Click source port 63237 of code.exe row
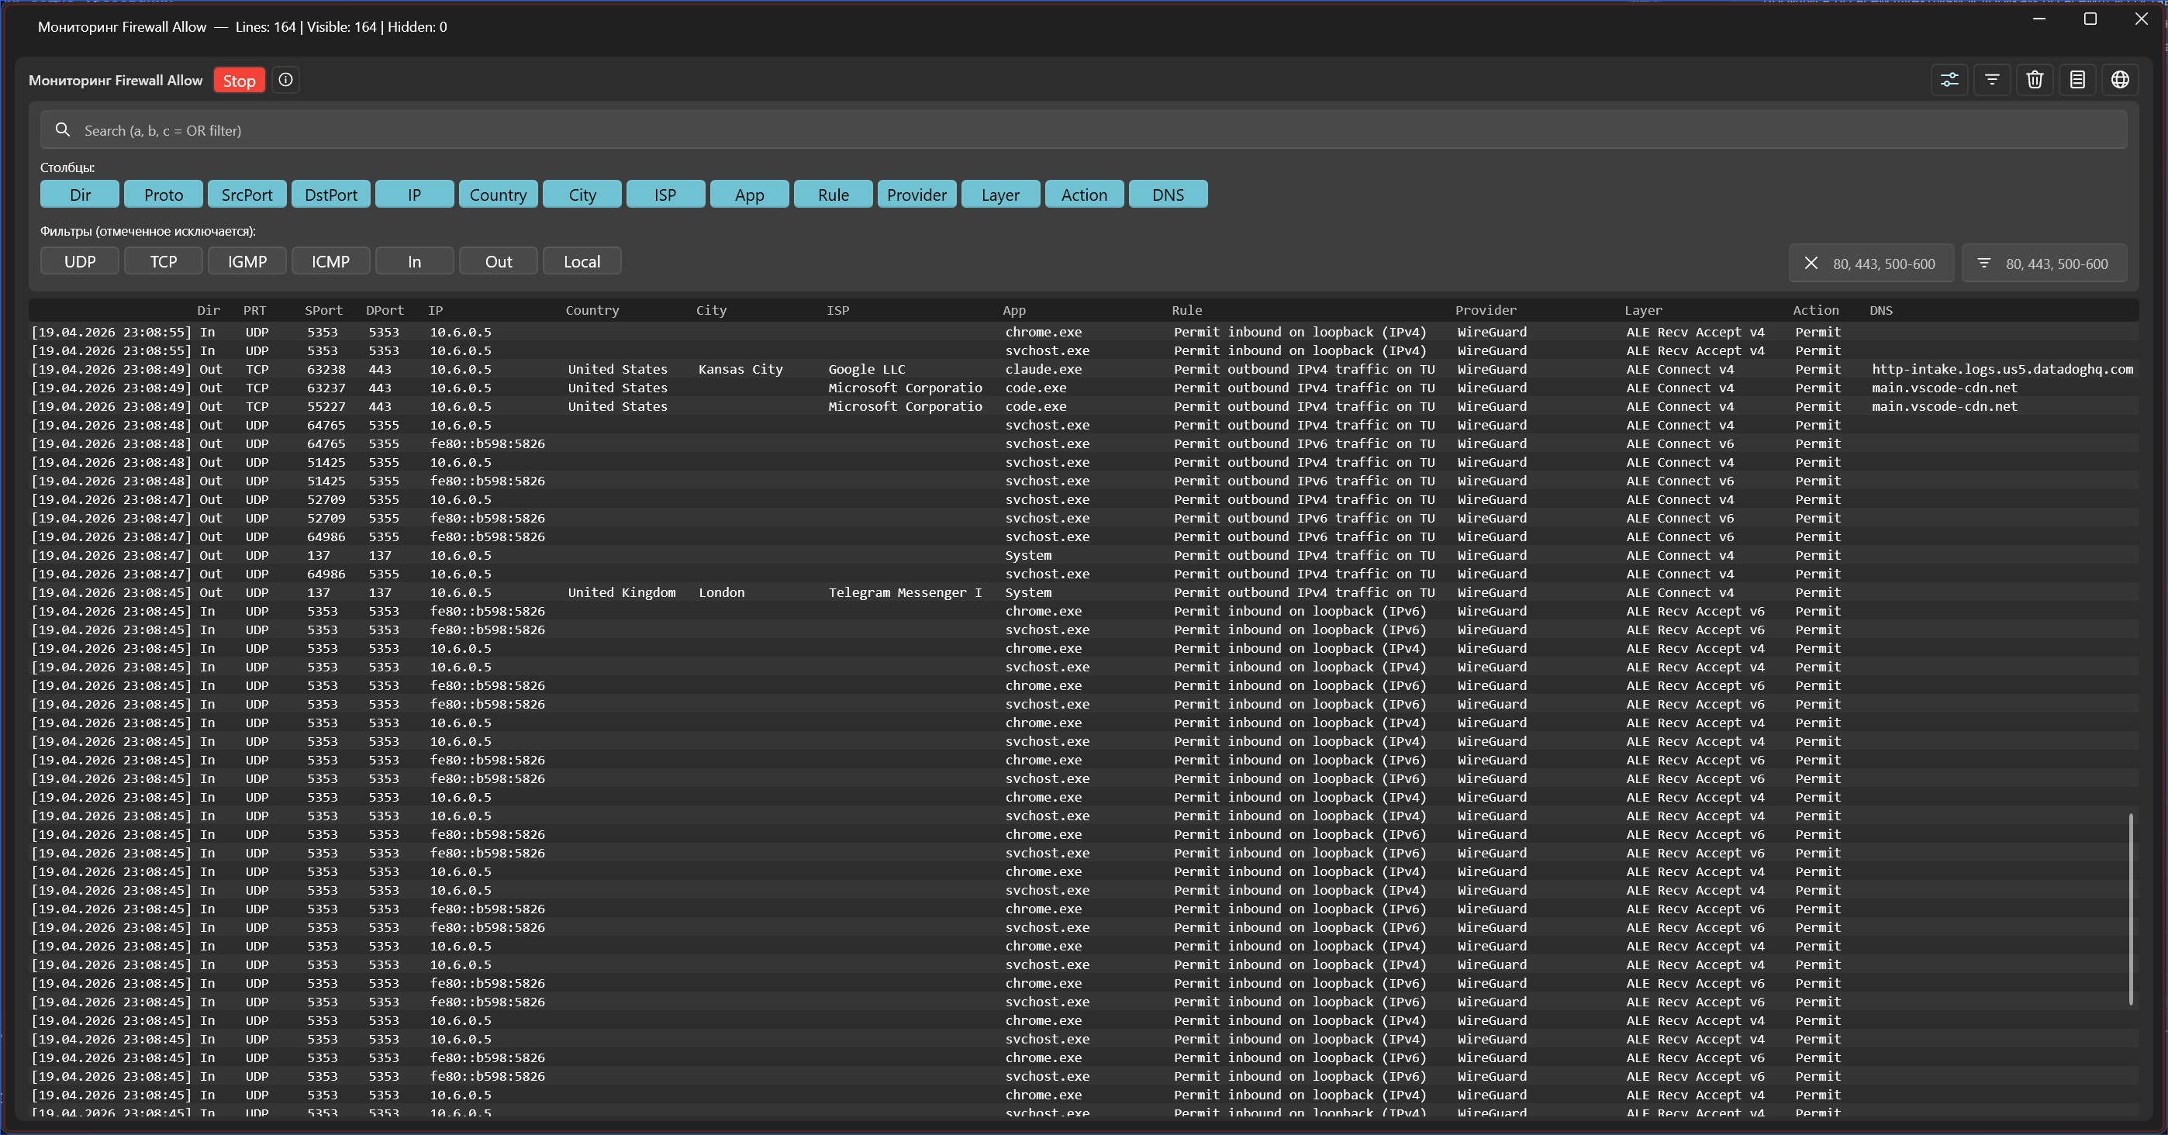Image resolution: width=2168 pixels, height=1135 pixels. (x=326, y=388)
